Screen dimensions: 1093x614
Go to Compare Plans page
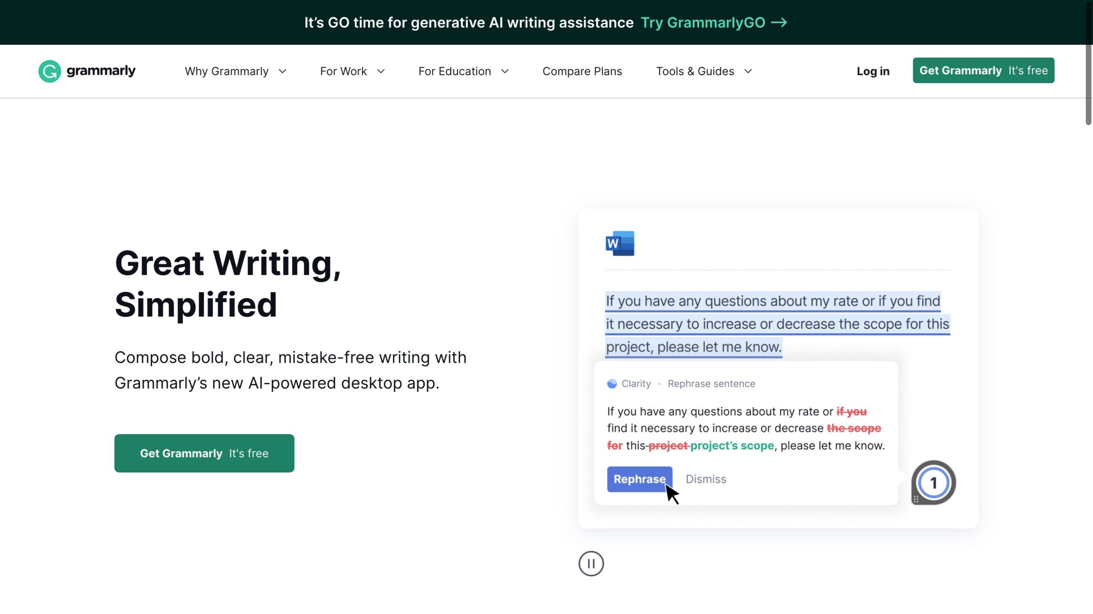click(582, 71)
